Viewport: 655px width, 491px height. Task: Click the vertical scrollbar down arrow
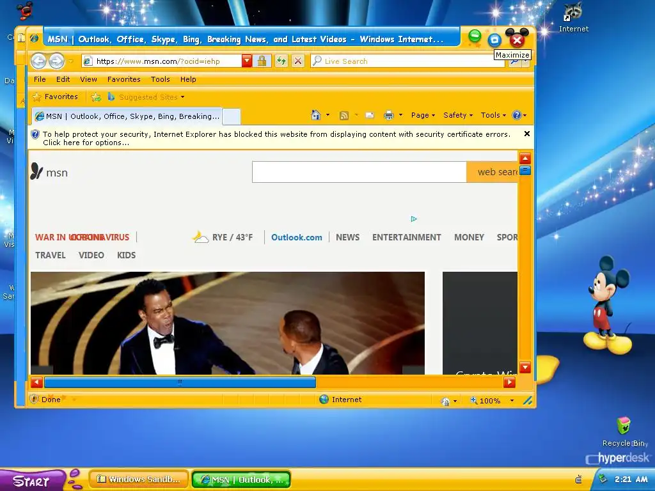(x=525, y=368)
